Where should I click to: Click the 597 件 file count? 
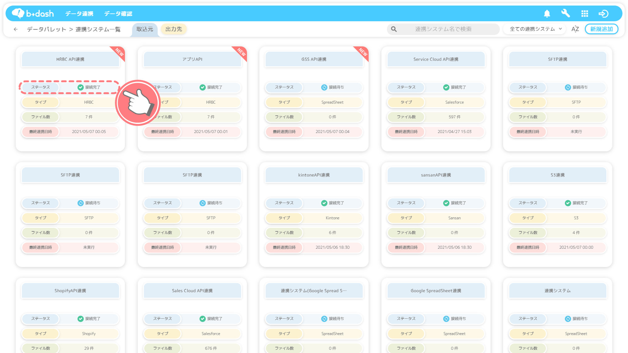(454, 117)
